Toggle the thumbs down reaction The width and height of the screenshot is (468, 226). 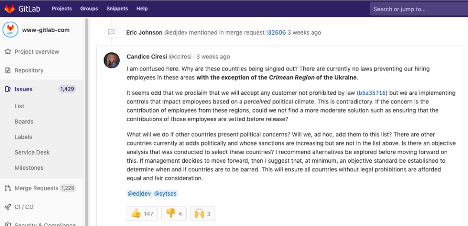[x=174, y=213]
